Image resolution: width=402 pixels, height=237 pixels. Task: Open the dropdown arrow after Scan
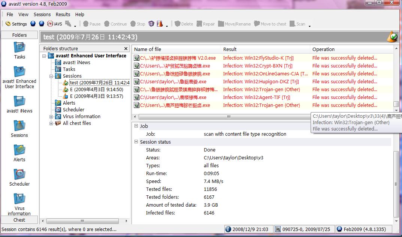[309, 26]
